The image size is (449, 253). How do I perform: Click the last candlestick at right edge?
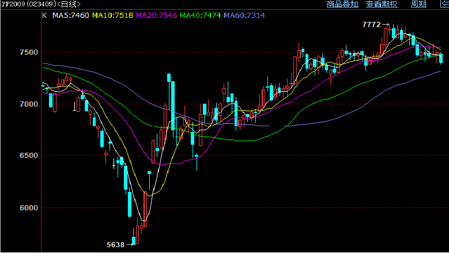click(441, 58)
